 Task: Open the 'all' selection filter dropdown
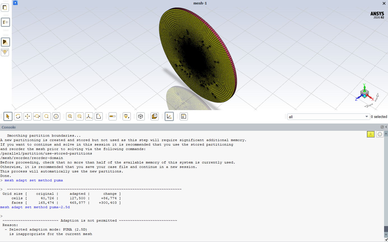[x=329, y=117]
